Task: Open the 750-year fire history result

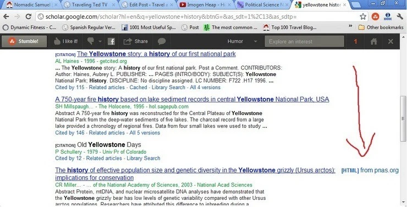Action: (192, 99)
